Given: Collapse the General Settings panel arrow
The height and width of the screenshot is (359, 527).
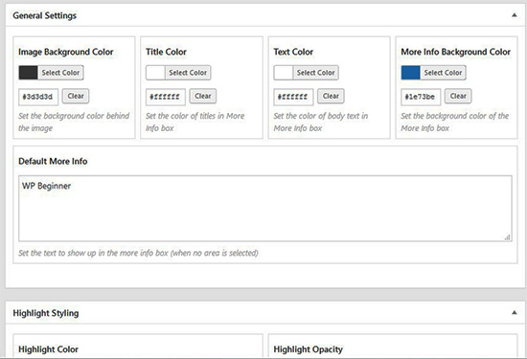Looking at the screenshot, I should pos(514,15).
